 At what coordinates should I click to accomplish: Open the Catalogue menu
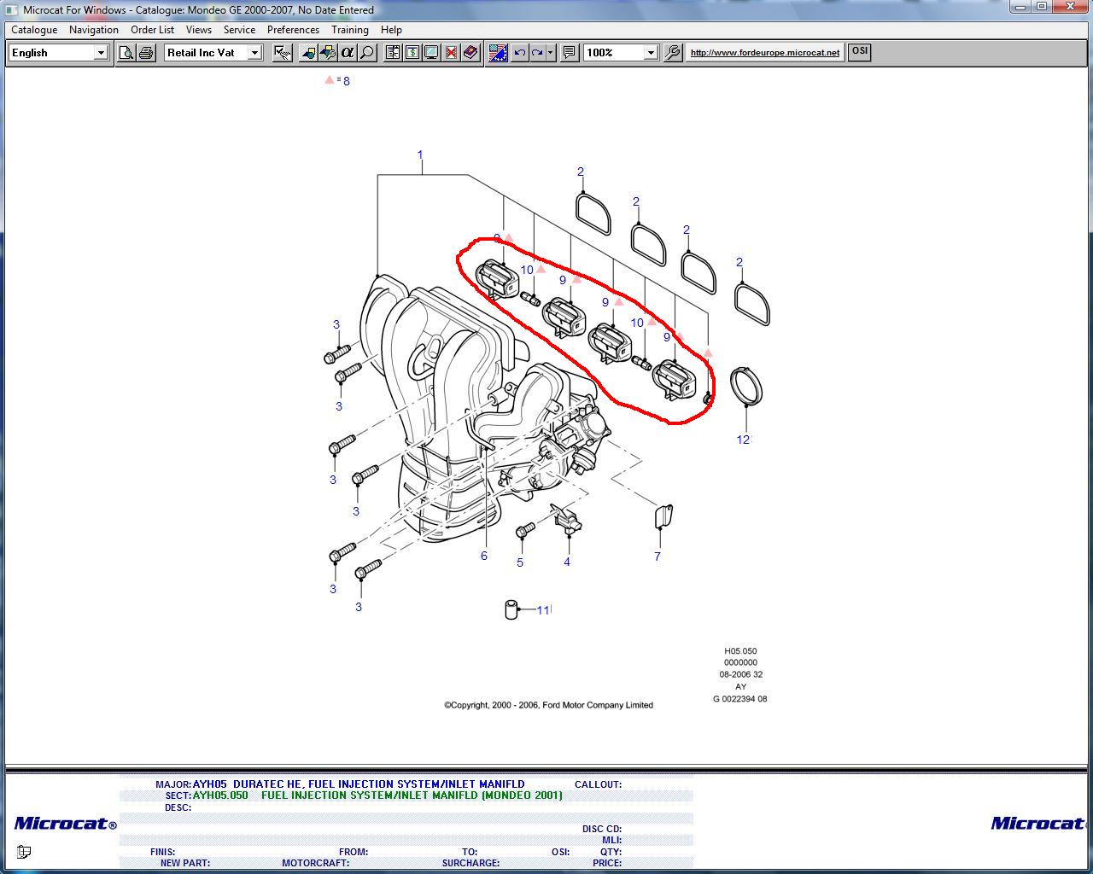click(x=34, y=30)
